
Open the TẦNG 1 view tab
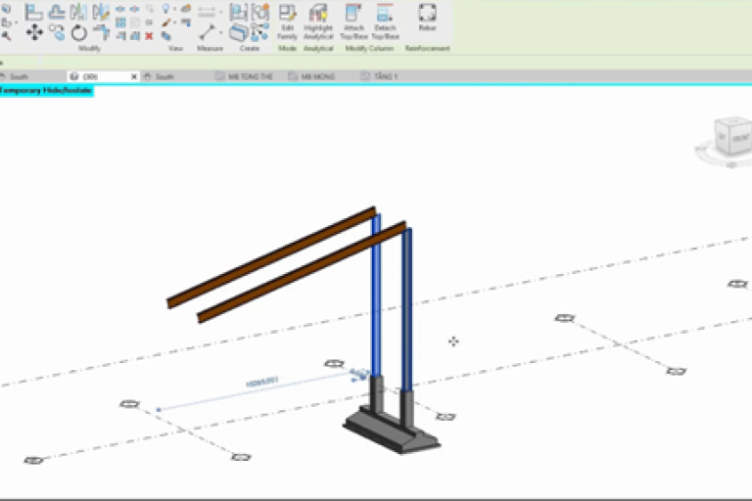pos(385,76)
